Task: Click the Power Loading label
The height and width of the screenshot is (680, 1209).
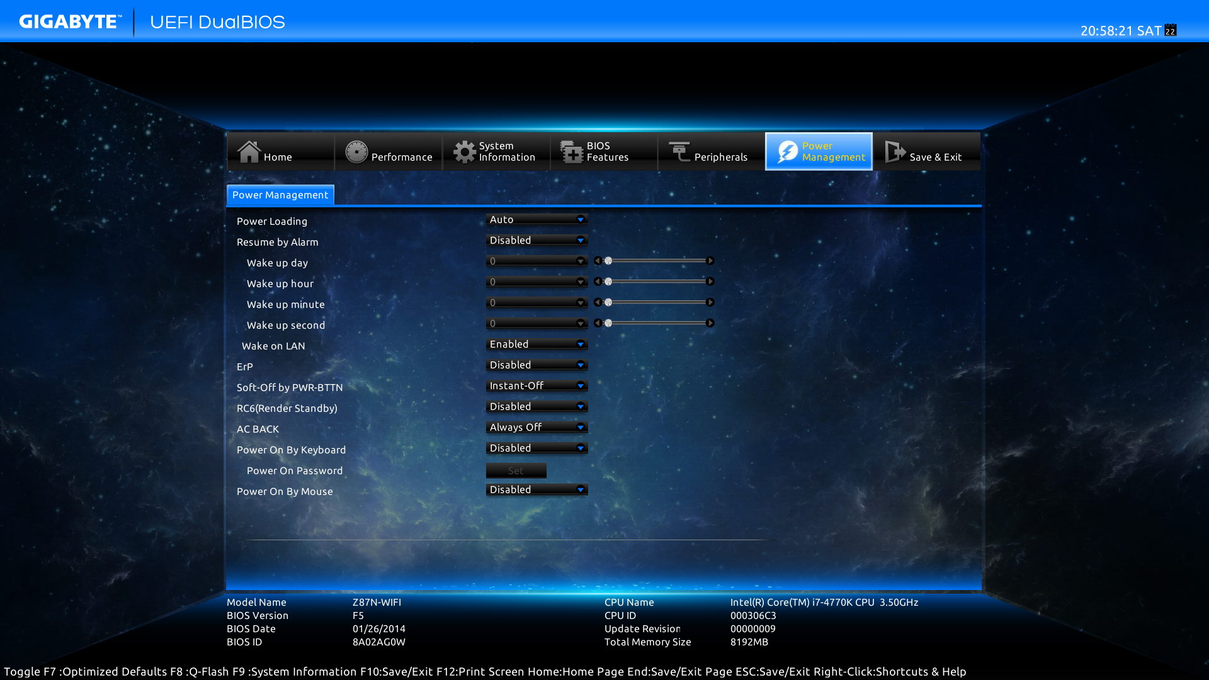Action: click(x=272, y=222)
